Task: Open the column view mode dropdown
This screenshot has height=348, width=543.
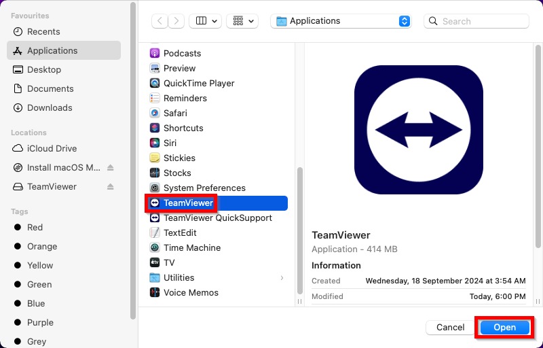Action: tap(205, 21)
